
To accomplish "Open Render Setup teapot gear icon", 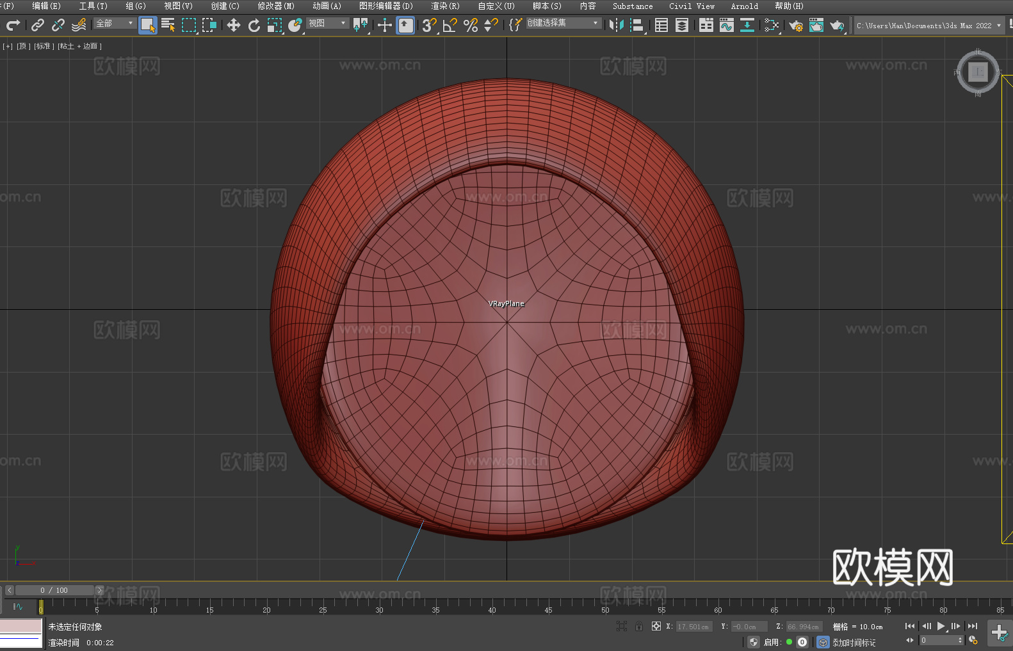I will (796, 25).
